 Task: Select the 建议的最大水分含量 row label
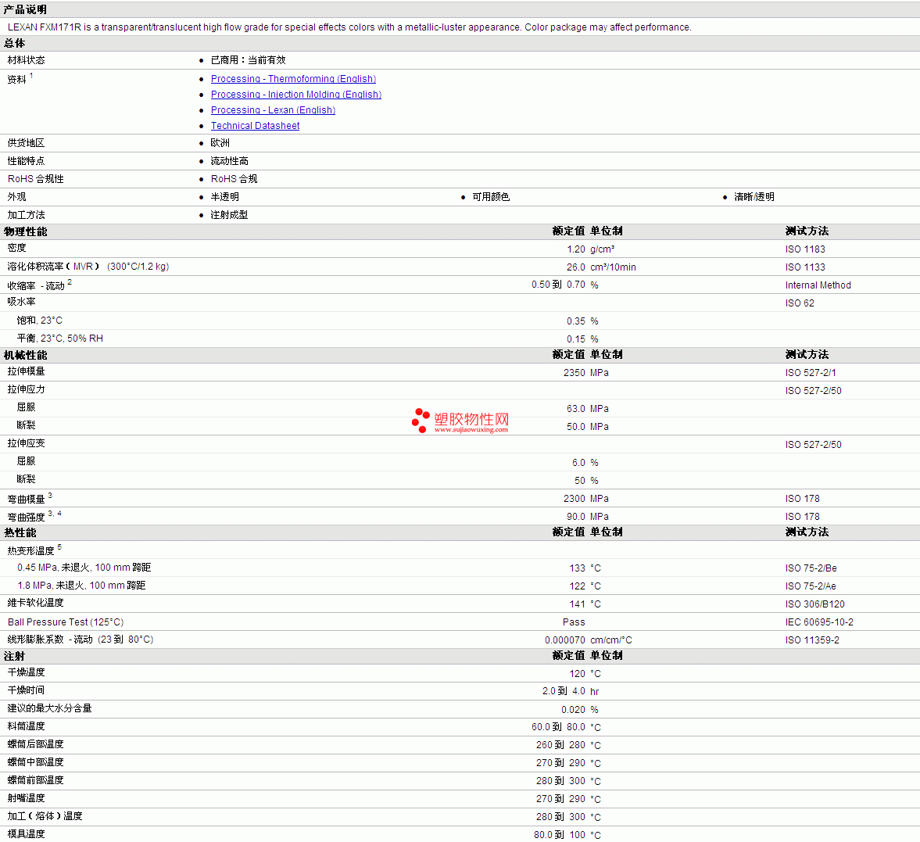(49, 708)
